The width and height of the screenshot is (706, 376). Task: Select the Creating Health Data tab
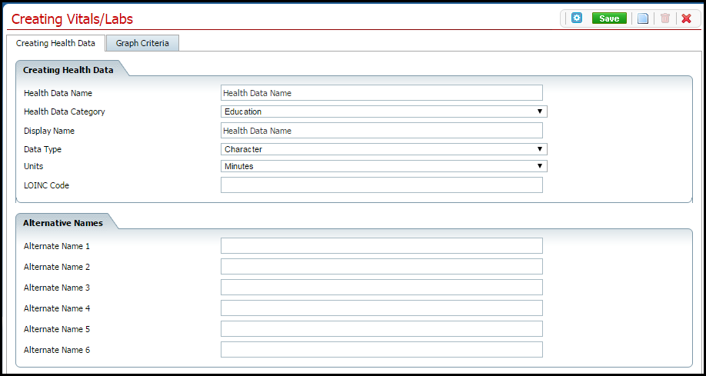[x=55, y=43]
